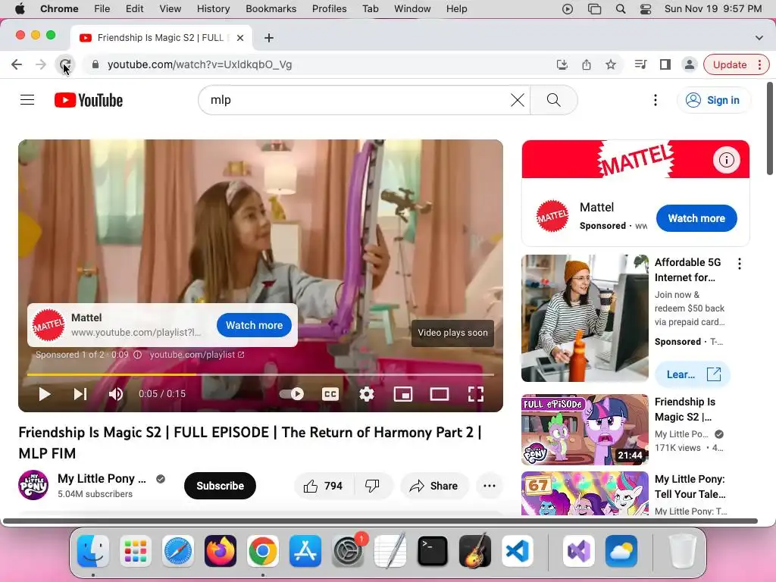Click the page vertical scrollbar

tap(770, 129)
